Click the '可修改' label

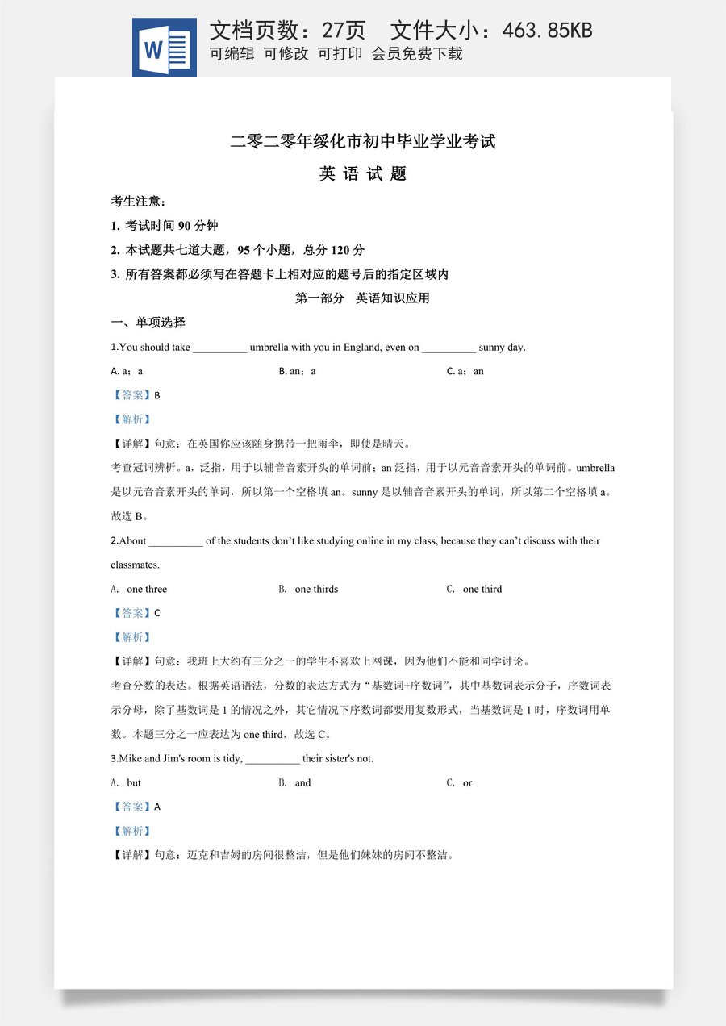click(x=286, y=54)
